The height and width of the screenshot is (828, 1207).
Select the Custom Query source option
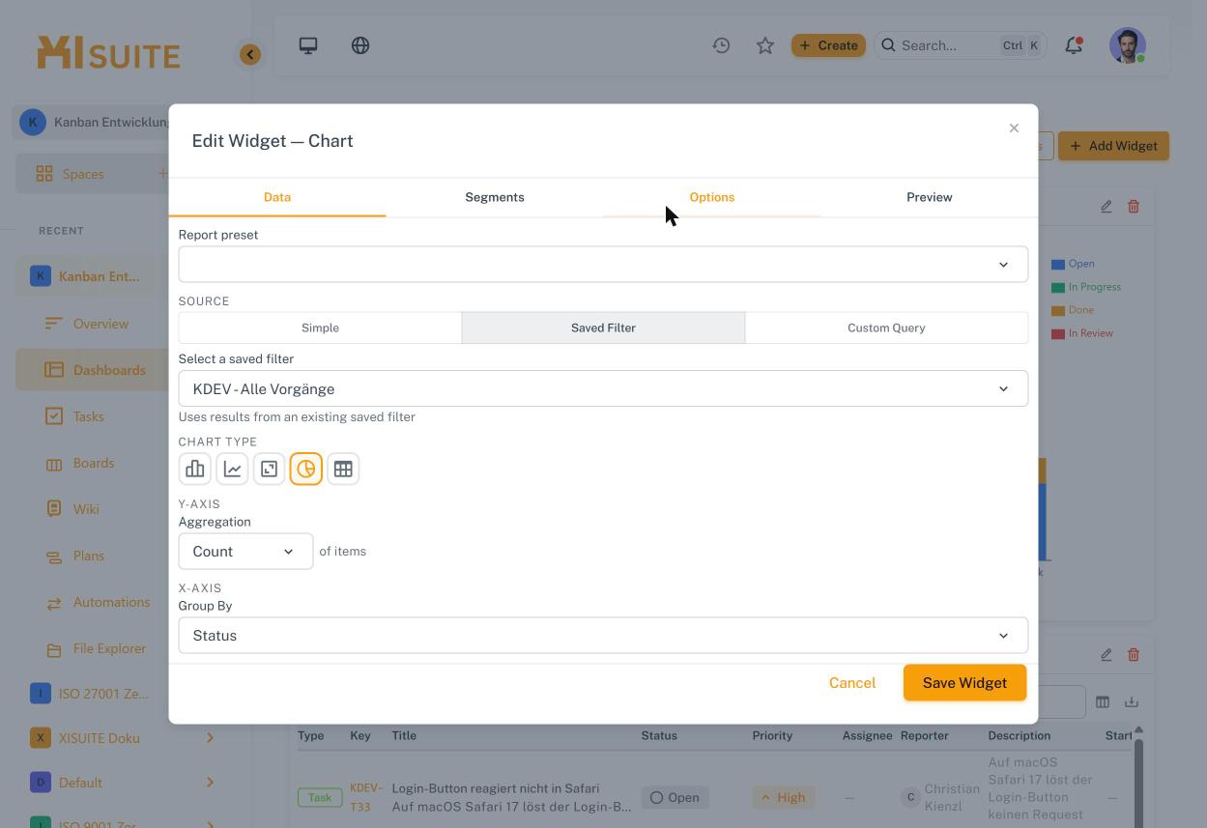pos(886,328)
